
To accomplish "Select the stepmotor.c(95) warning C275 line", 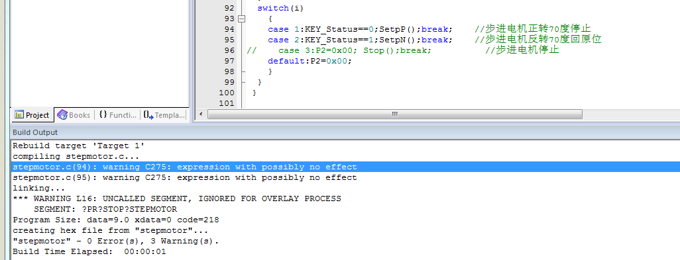I will [185, 177].
